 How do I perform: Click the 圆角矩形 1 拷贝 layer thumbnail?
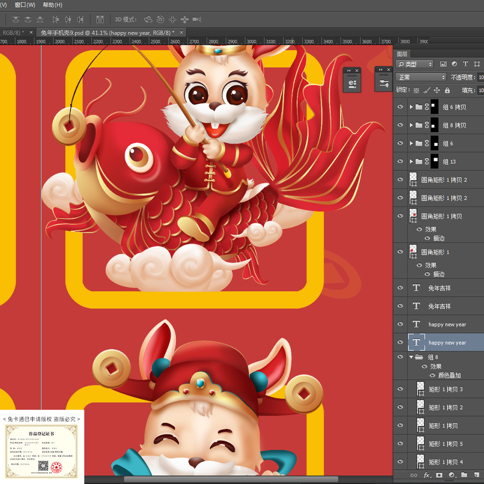pyautogui.click(x=413, y=216)
